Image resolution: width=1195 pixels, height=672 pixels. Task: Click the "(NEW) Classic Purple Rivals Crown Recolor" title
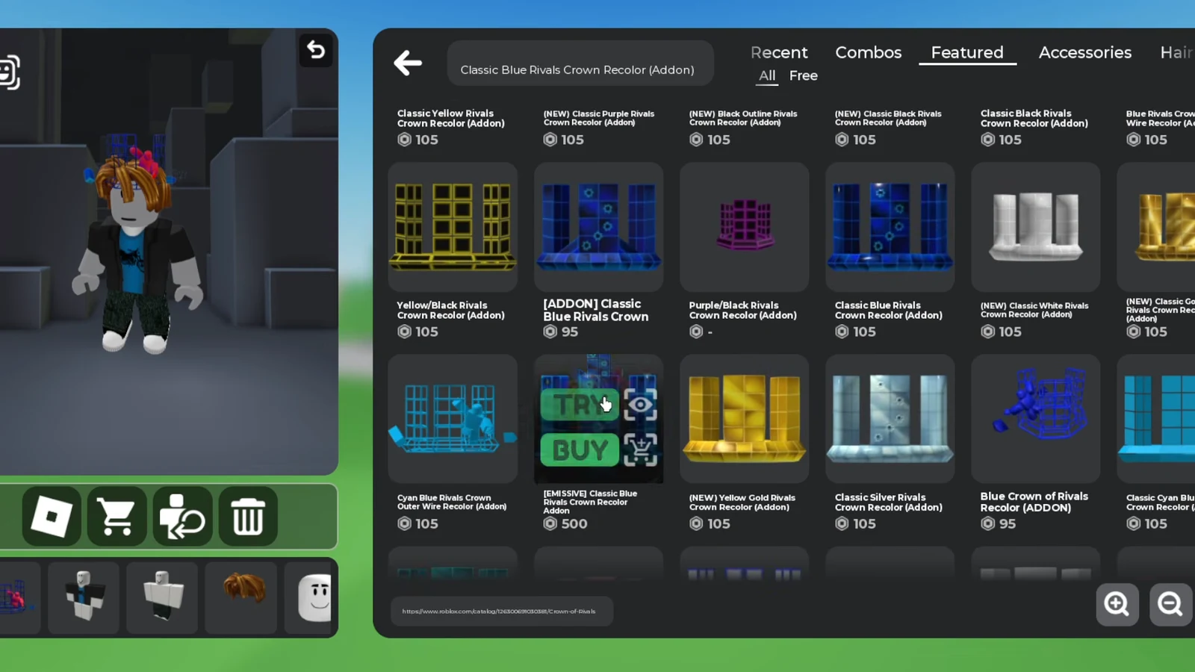coord(599,118)
